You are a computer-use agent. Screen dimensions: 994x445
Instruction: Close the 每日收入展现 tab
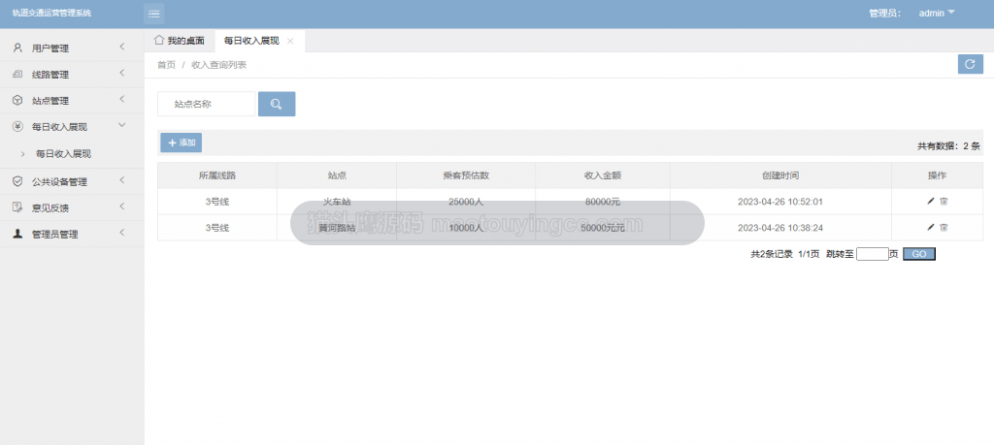(x=290, y=41)
